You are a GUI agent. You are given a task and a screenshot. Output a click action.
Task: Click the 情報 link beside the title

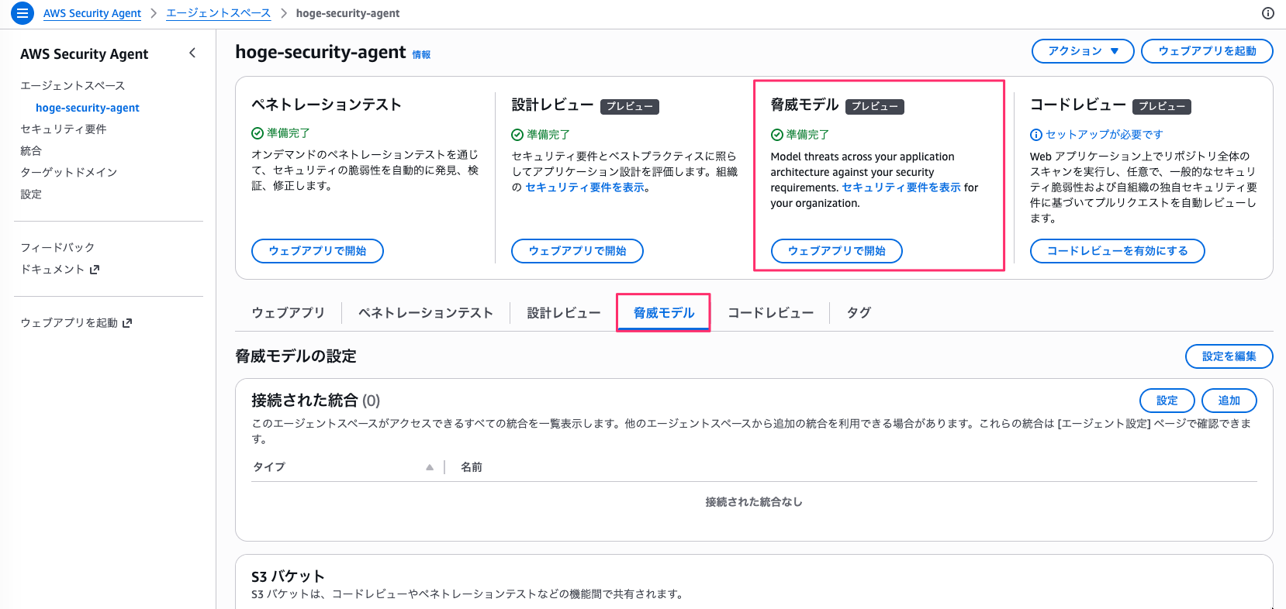[421, 54]
